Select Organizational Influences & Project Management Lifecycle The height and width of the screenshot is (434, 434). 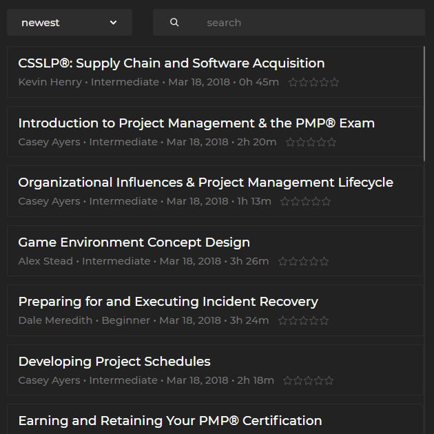point(205,183)
